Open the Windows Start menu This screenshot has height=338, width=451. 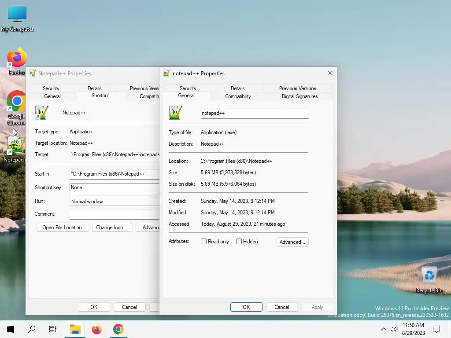(x=11, y=329)
